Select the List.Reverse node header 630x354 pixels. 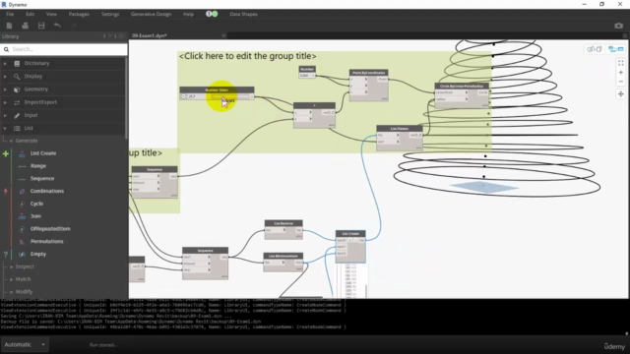point(283,223)
